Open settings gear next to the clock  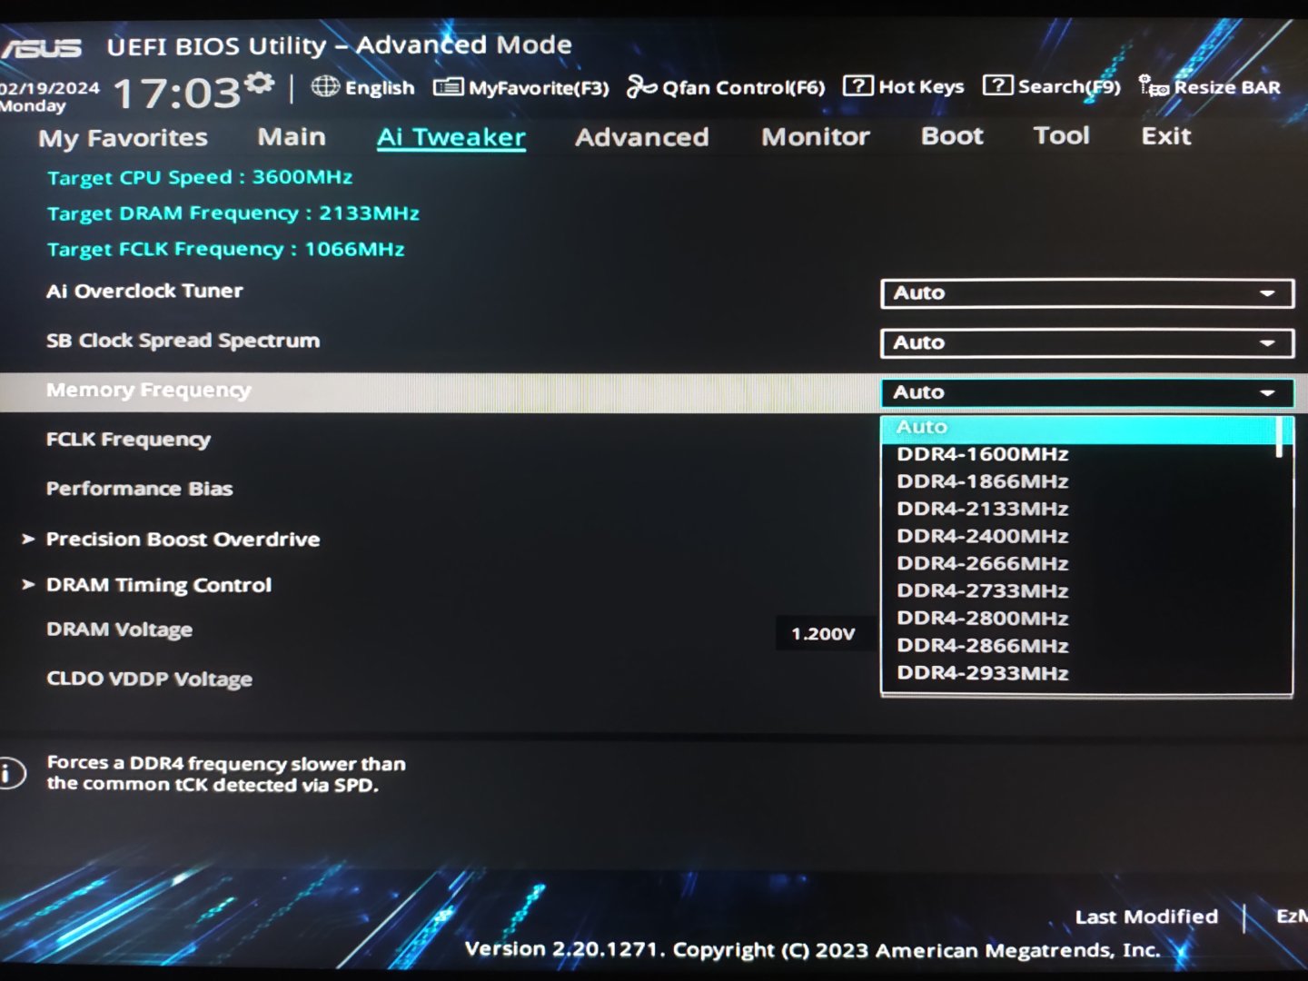point(260,84)
